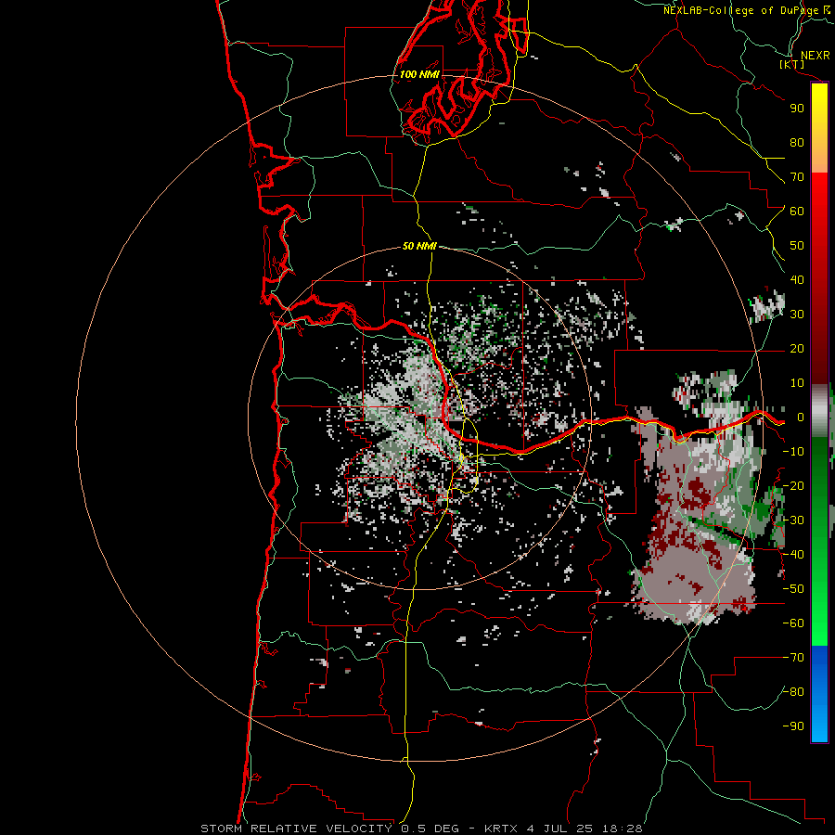Click the -20 value on the velocity scale

[x=793, y=485]
